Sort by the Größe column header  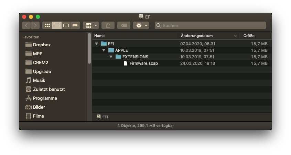coord(256,36)
